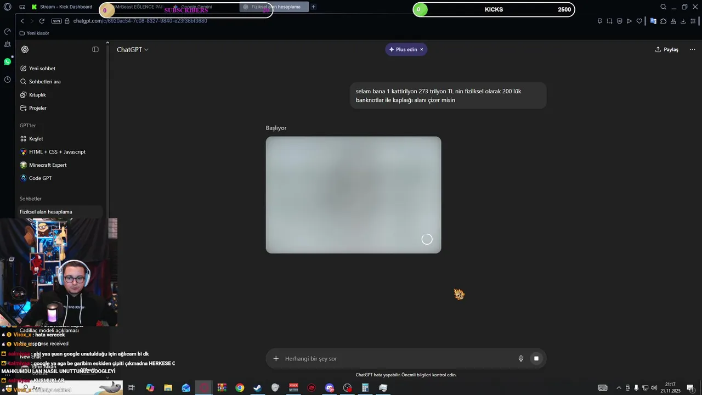Viewport: 702px width, 395px height.
Task: Click the generating image placeholder
Action: [353, 195]
